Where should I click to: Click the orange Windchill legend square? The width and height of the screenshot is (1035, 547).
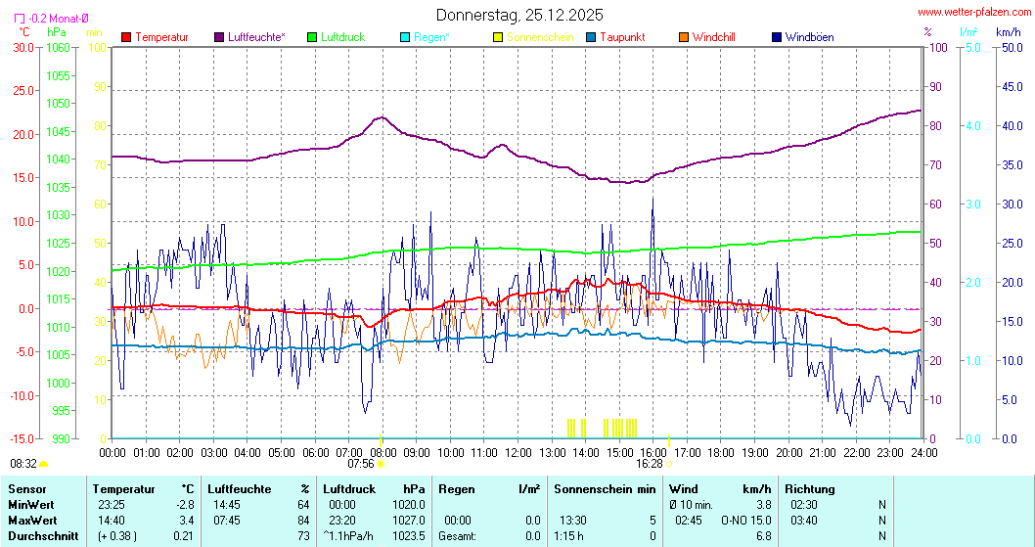tap(684, 37)
